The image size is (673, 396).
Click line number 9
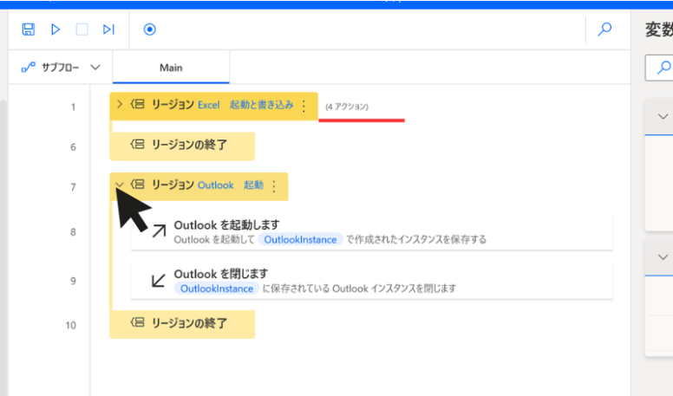click(x=74, y=281)
